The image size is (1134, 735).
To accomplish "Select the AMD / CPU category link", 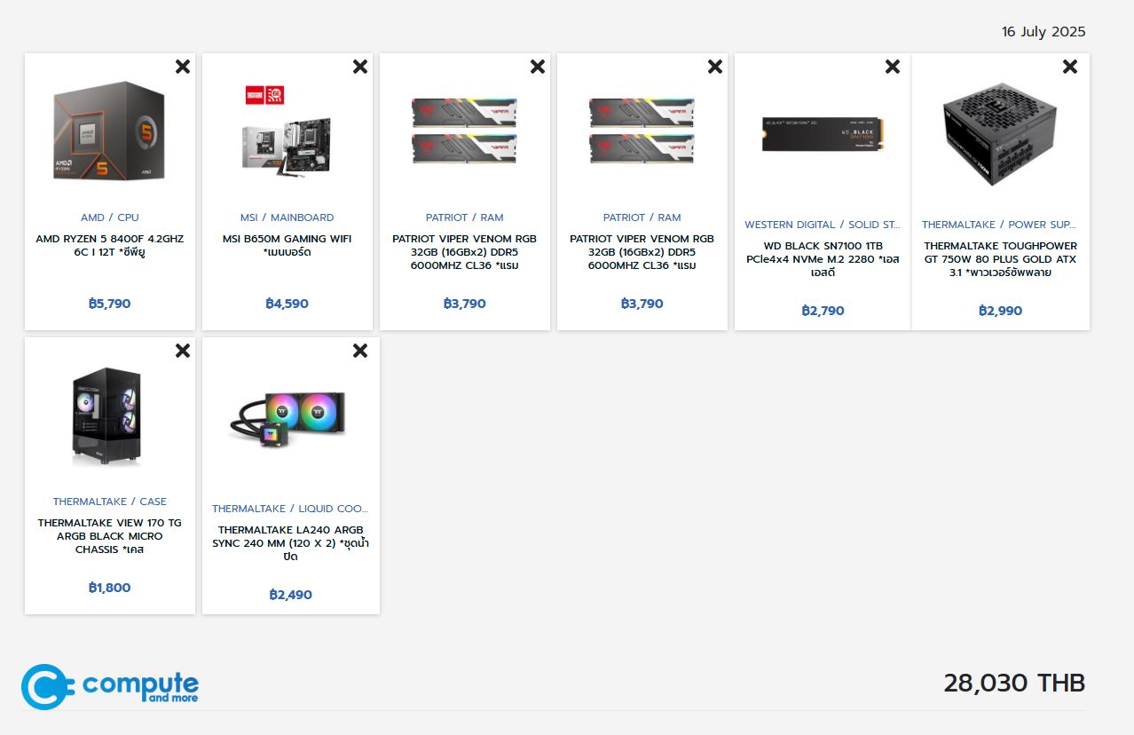I will (x=110, y=217).
